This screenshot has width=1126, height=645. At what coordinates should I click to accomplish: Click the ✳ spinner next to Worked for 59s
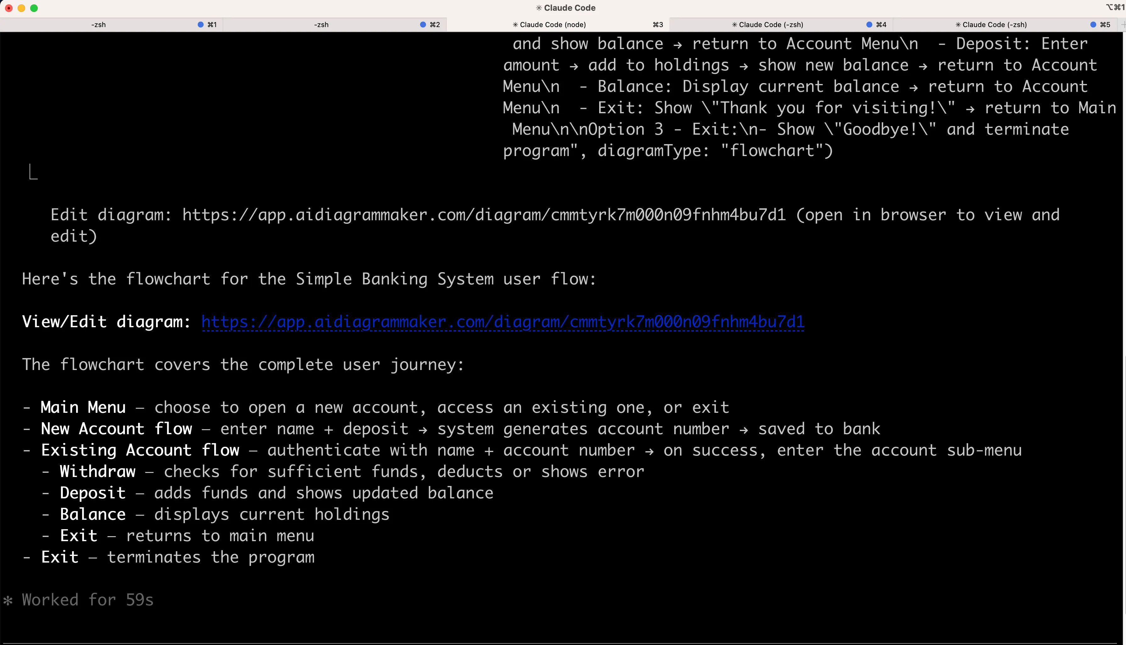point(8,599)
